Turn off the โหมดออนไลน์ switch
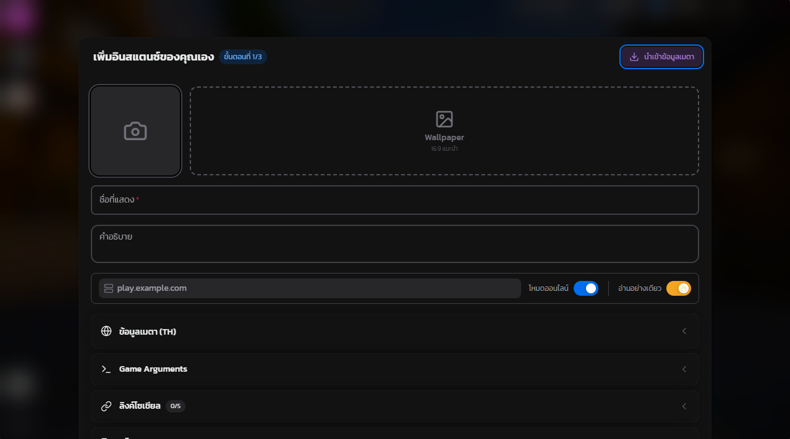This screenshot has width=790, height=439. (x=586, y=288)
